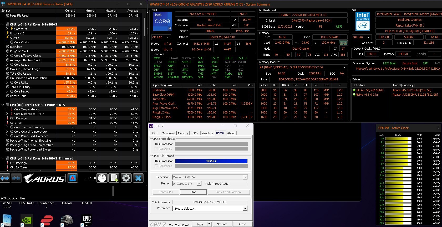Click the HWiNFO Sensors Status title bar icon
442x227 pixels.
3,4
